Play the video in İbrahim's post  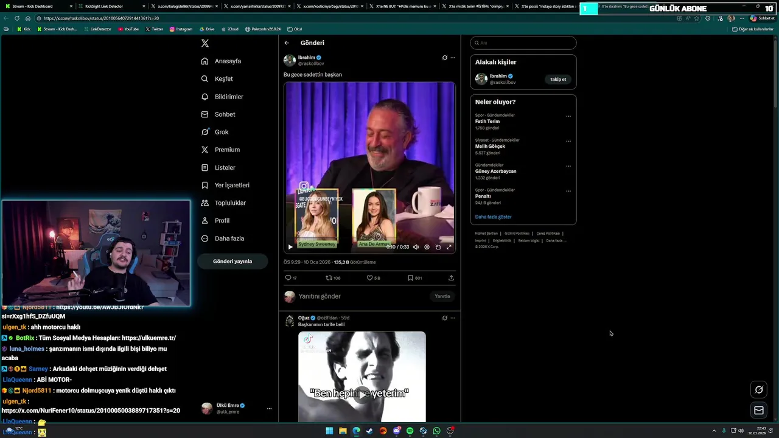pyautogui.click(x=290, y=247)
